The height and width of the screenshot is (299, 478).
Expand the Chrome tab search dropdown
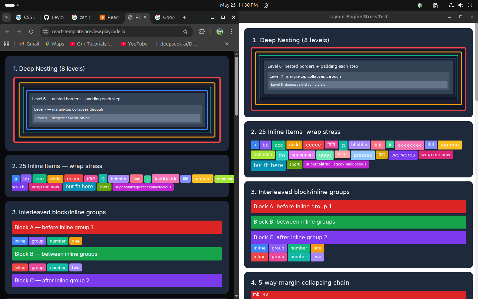[7, 17]
